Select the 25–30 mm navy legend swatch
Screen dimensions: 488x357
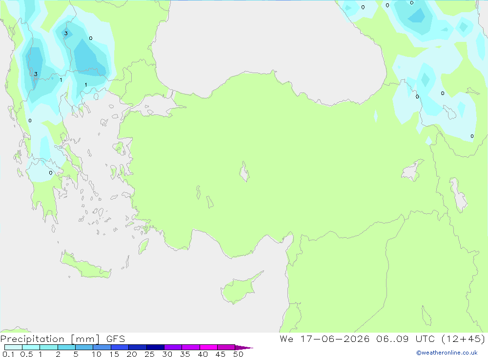click(155, 347)
